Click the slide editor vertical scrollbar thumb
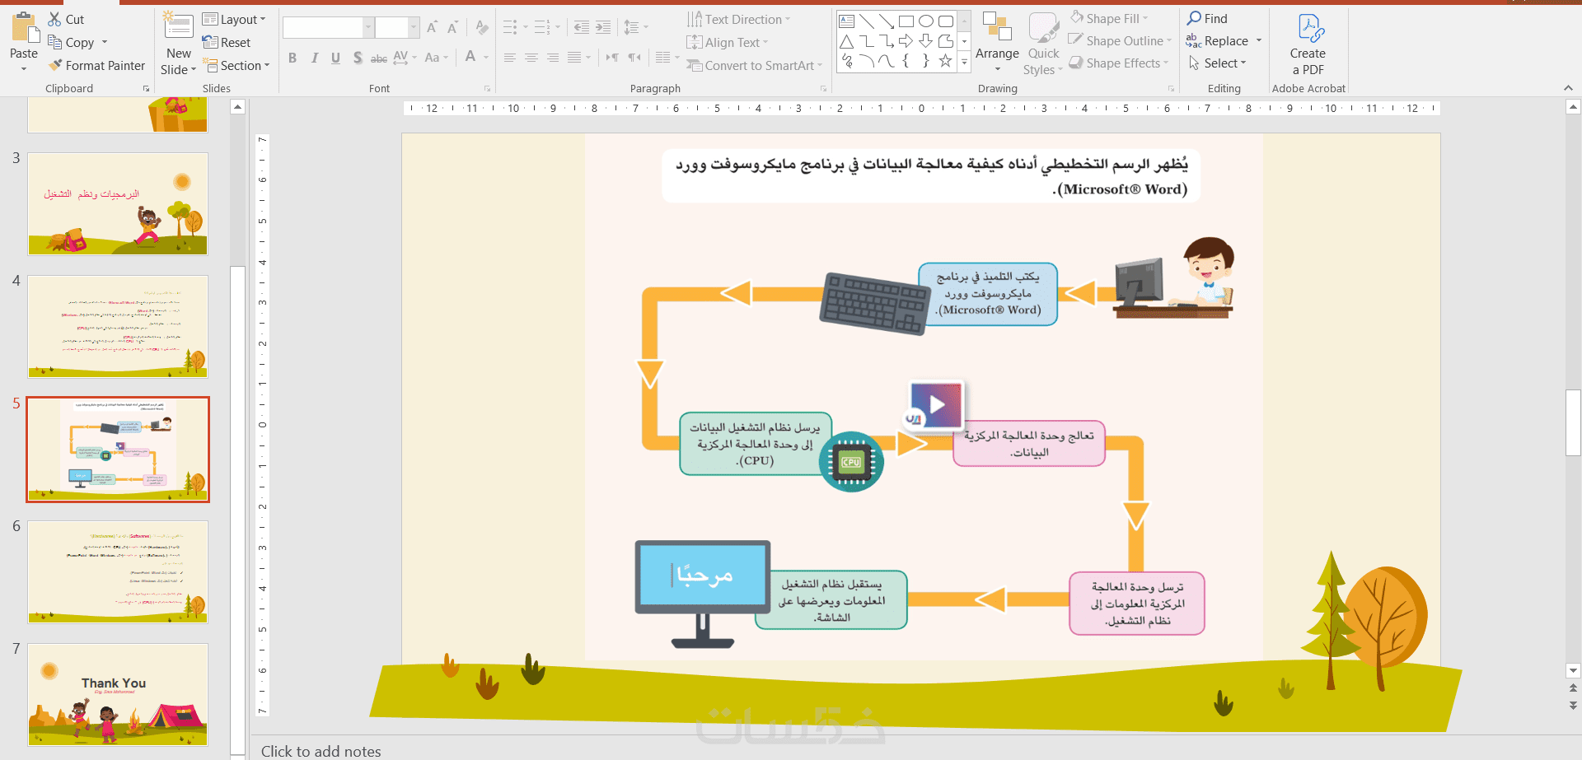The image size is (1582, 760). point(1573,422)
